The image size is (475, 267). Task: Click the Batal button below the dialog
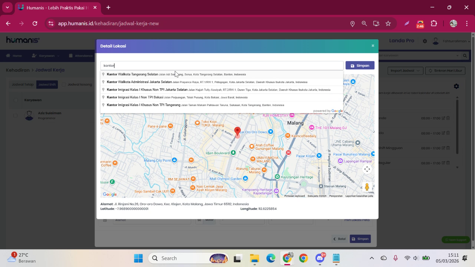tap(340, 239)
